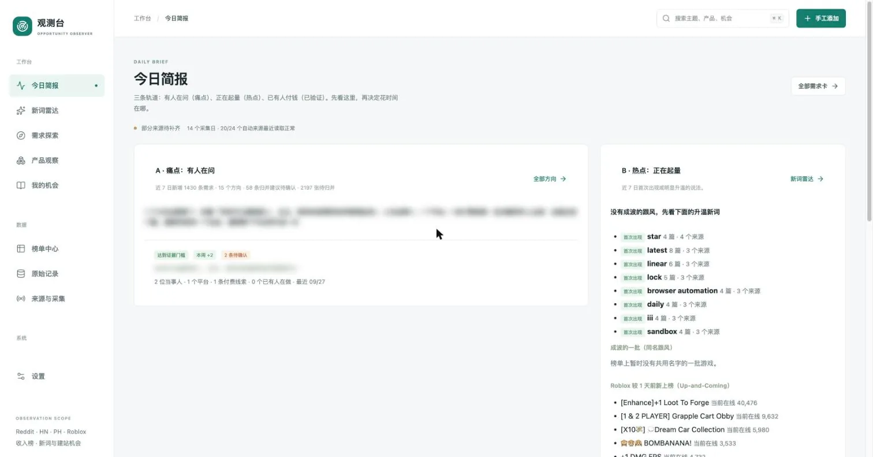Click the 来源与采集 broadcast icon
Viewport: 873px width, 457px height.
pyautogui.click(x=21, y=299)
